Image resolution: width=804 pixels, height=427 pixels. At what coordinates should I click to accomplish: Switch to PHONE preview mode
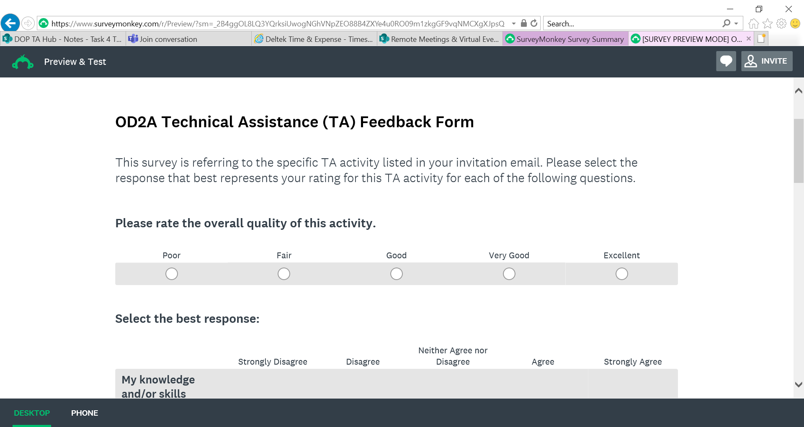click(85, 413)
